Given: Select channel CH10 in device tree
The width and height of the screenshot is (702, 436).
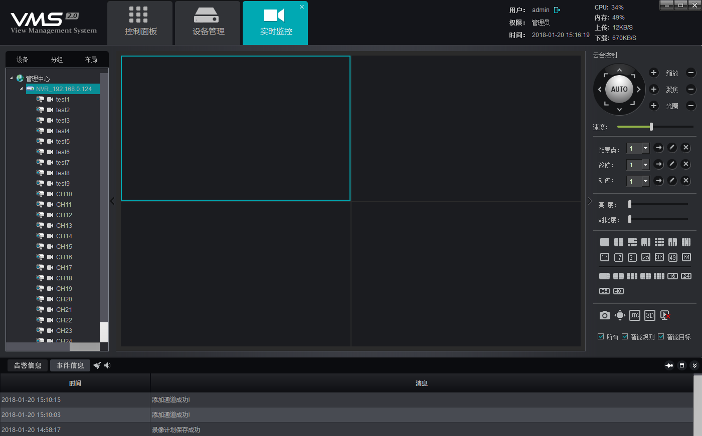Looking at the screenshot, I should tap(64, 194).
